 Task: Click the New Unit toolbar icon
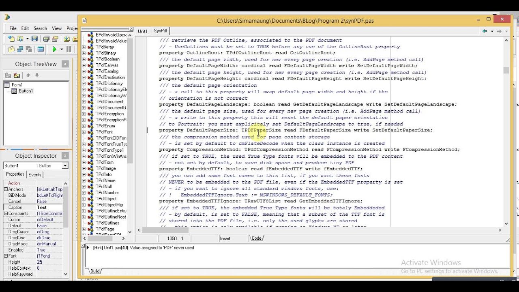pyautogui.click(x=11, y=39)
